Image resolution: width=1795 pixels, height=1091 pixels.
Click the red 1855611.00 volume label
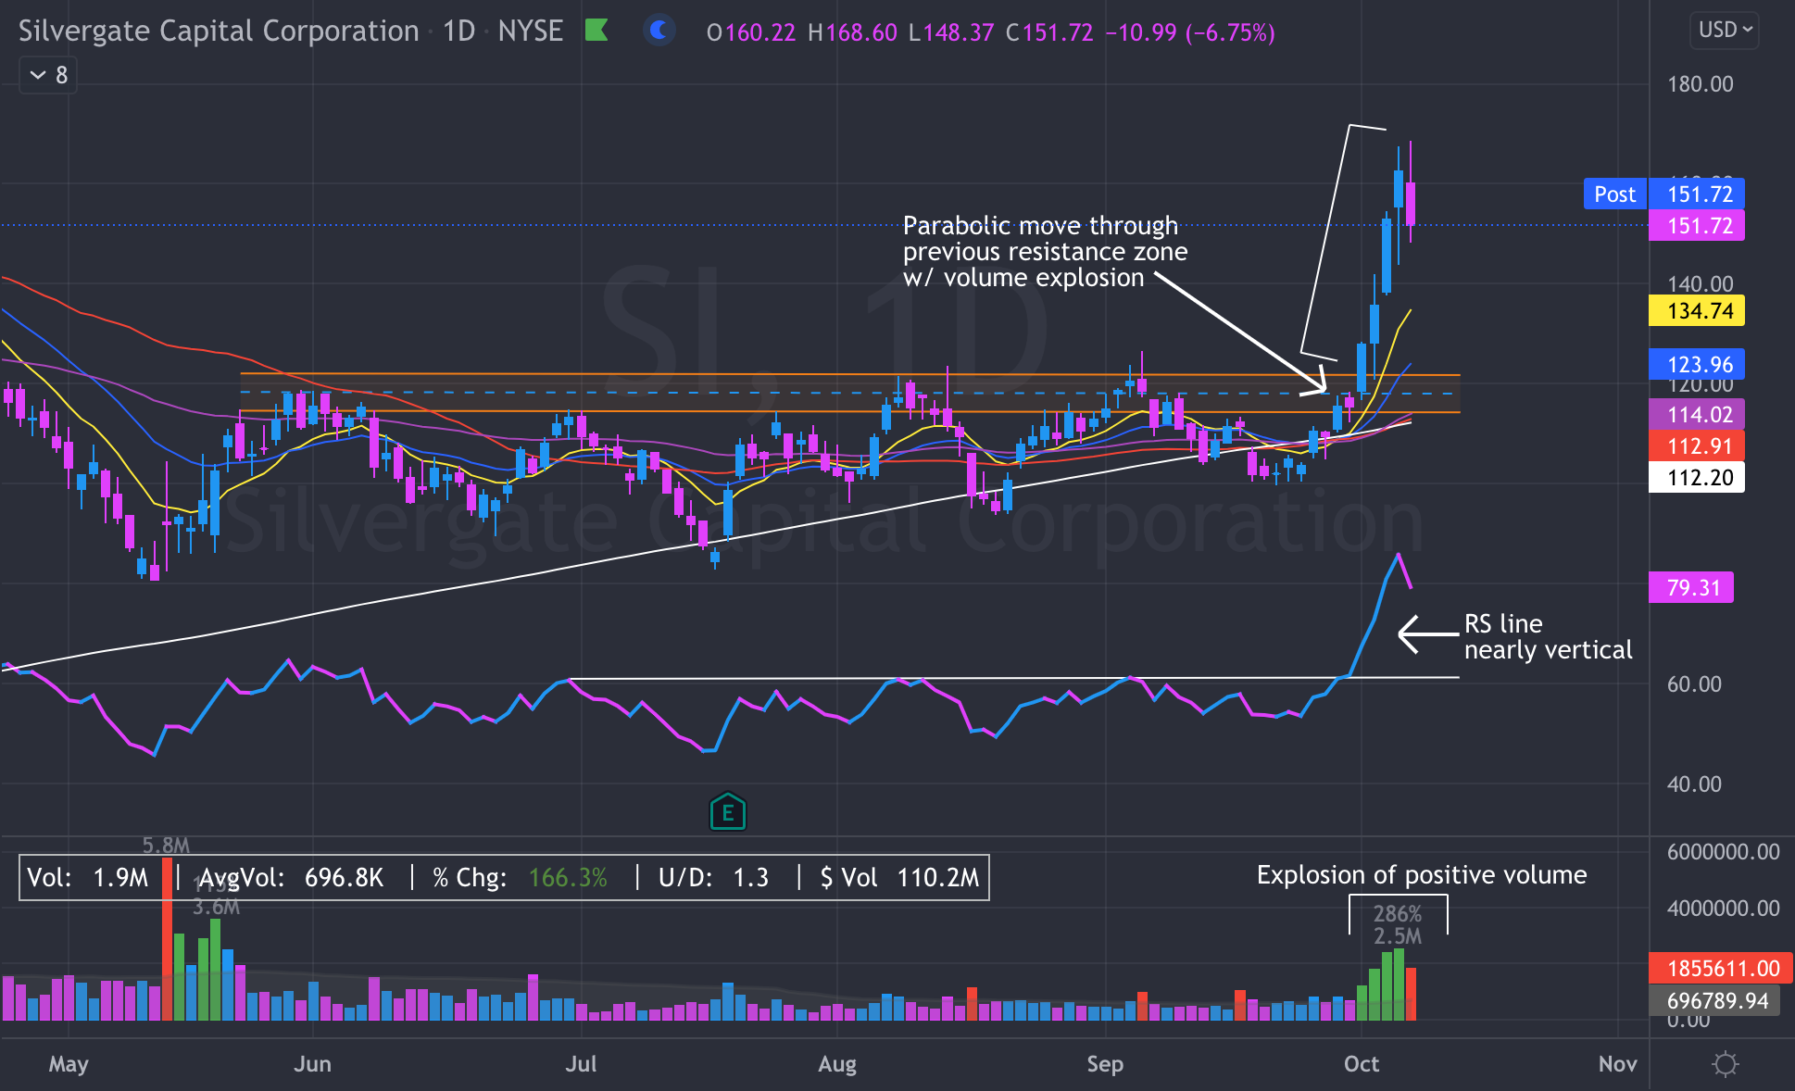pos(1722,968)
